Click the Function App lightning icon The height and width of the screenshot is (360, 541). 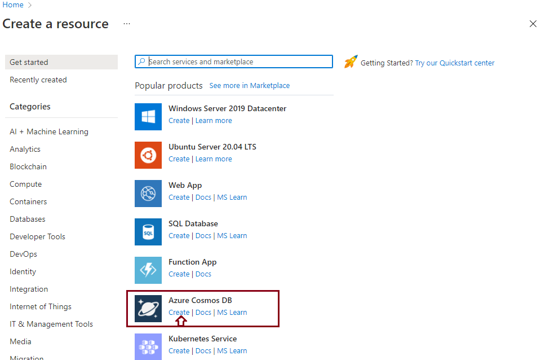pos(148,270)
